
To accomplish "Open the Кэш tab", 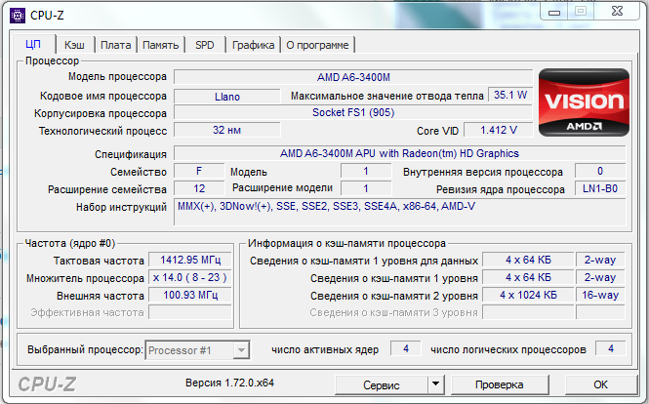I will [74, 45].
